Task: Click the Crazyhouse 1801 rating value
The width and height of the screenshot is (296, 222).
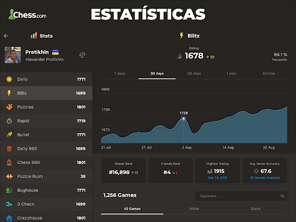Action: click(81, 218)
